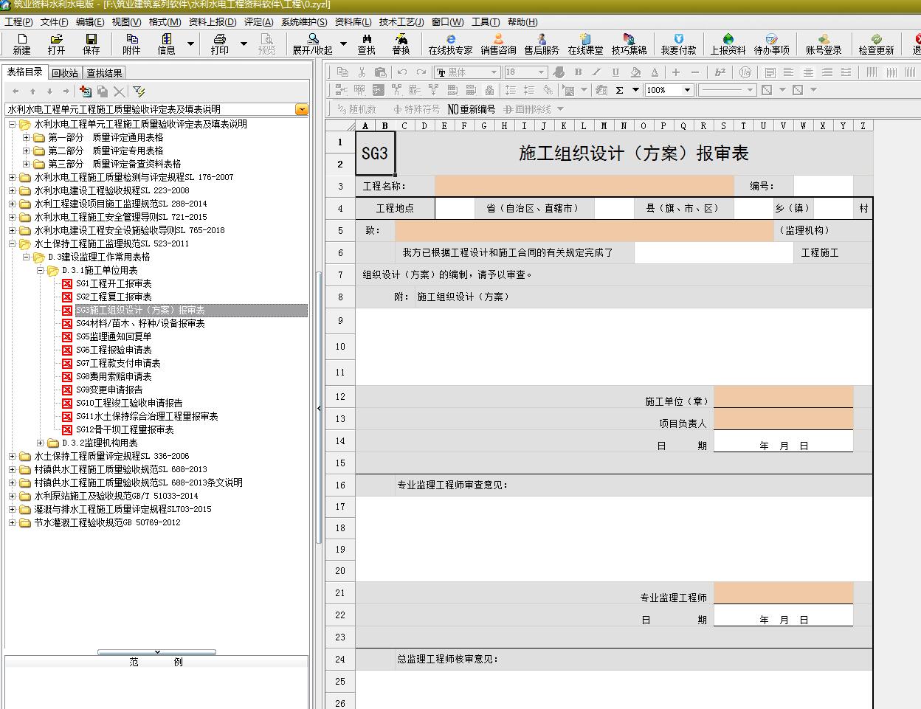The image size is (921, 709).
Task: Expand the D.3.2监理机构用表 folder
Action: point(41,443)
